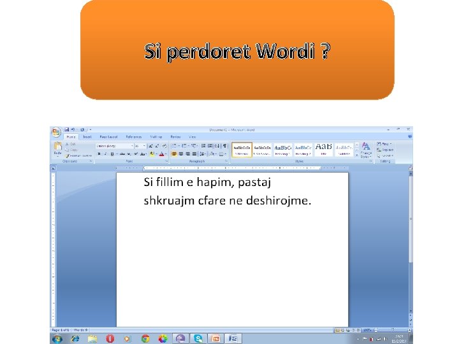Apply the Heading 2 style

coord(303,150)
